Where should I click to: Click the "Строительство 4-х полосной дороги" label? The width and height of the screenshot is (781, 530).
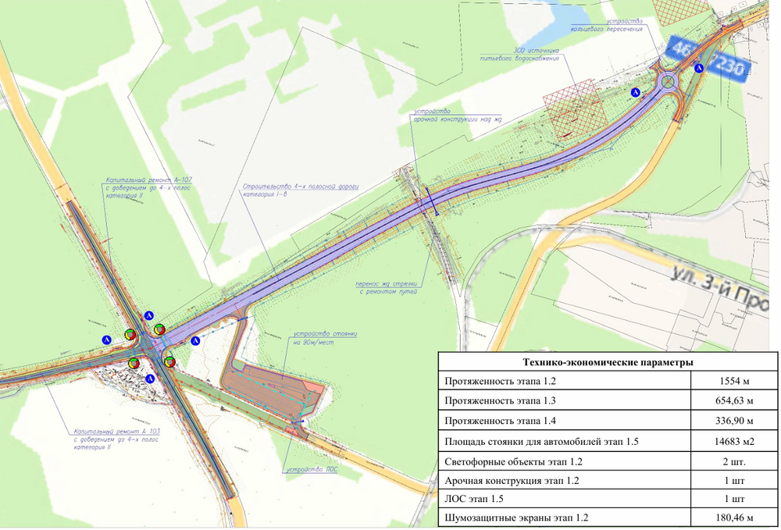coord(301,190)
